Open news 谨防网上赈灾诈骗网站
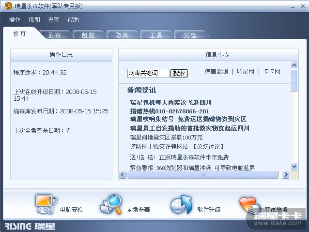 159,146
